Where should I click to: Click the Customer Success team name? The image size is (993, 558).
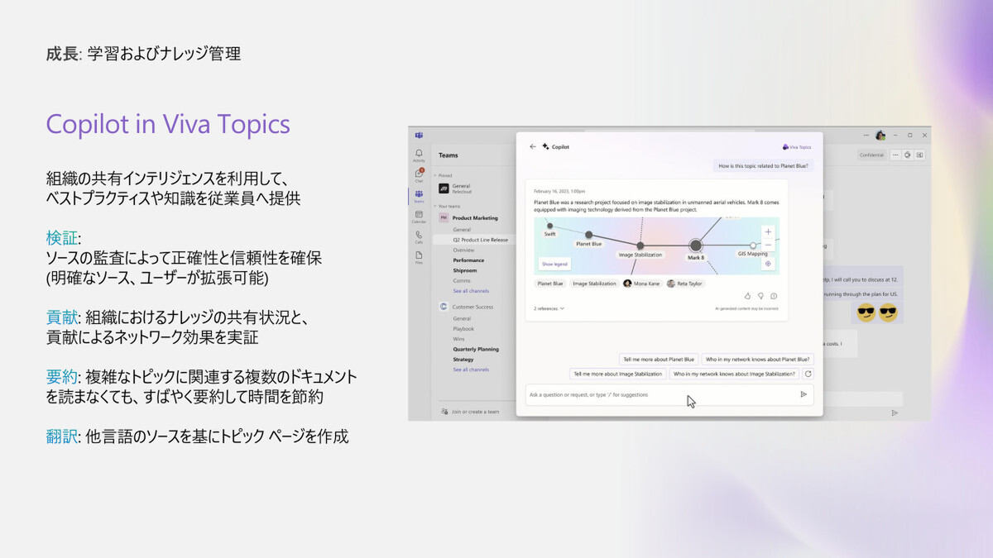pyautogui.click(x=473, y=307)
